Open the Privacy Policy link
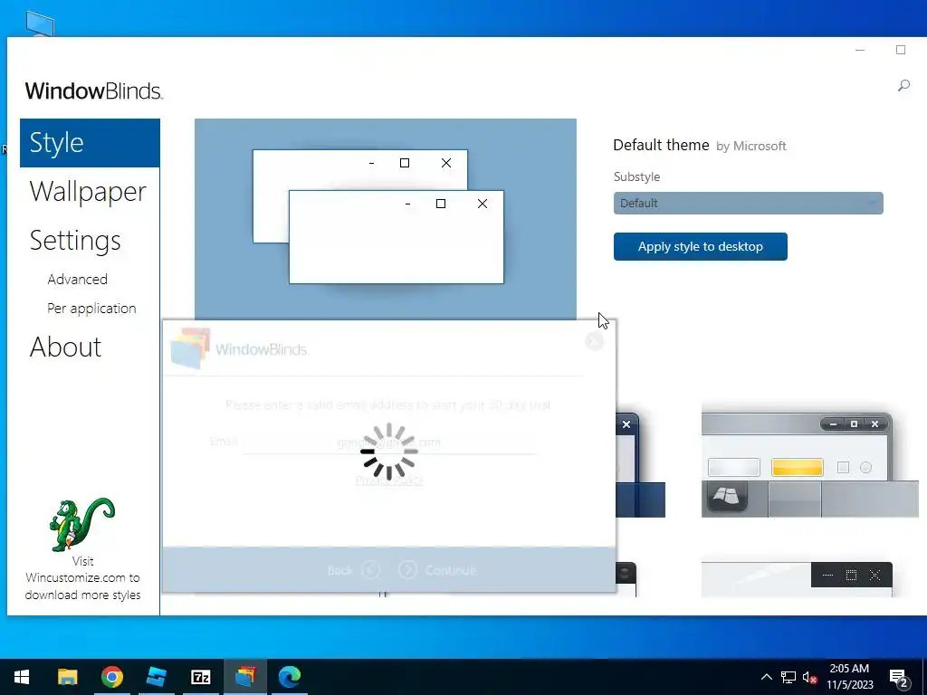 point(389,481)
